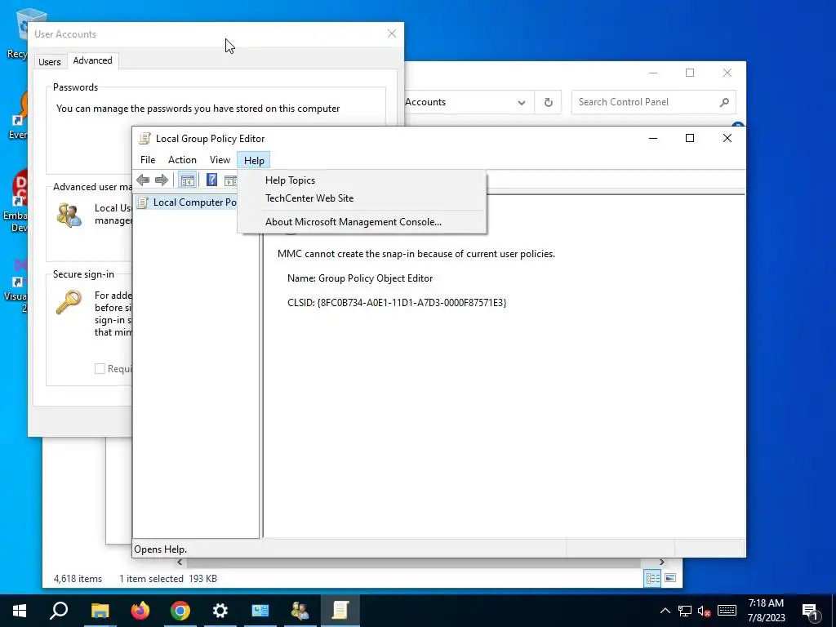The image size is (836, 627).
Task: Switch File Explorer to large icons view
Action: 671,578
